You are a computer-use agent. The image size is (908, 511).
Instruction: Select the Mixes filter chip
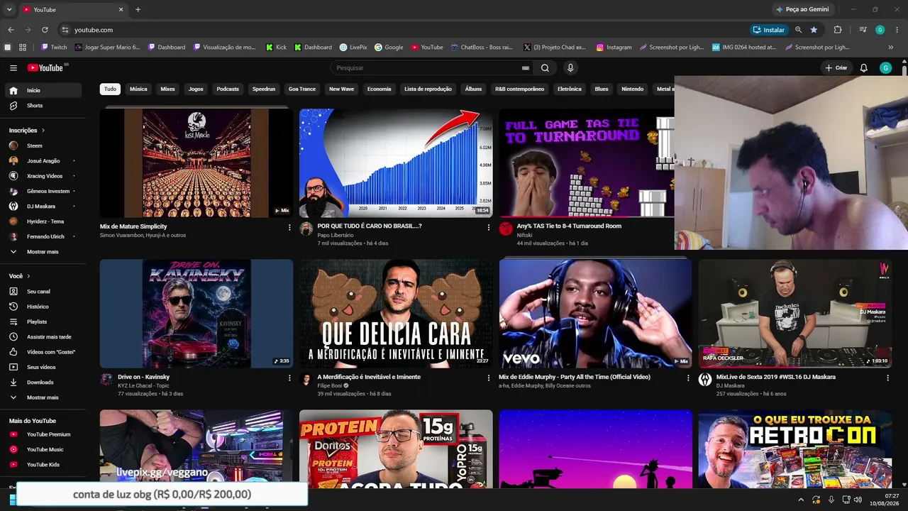click(167, 89)
